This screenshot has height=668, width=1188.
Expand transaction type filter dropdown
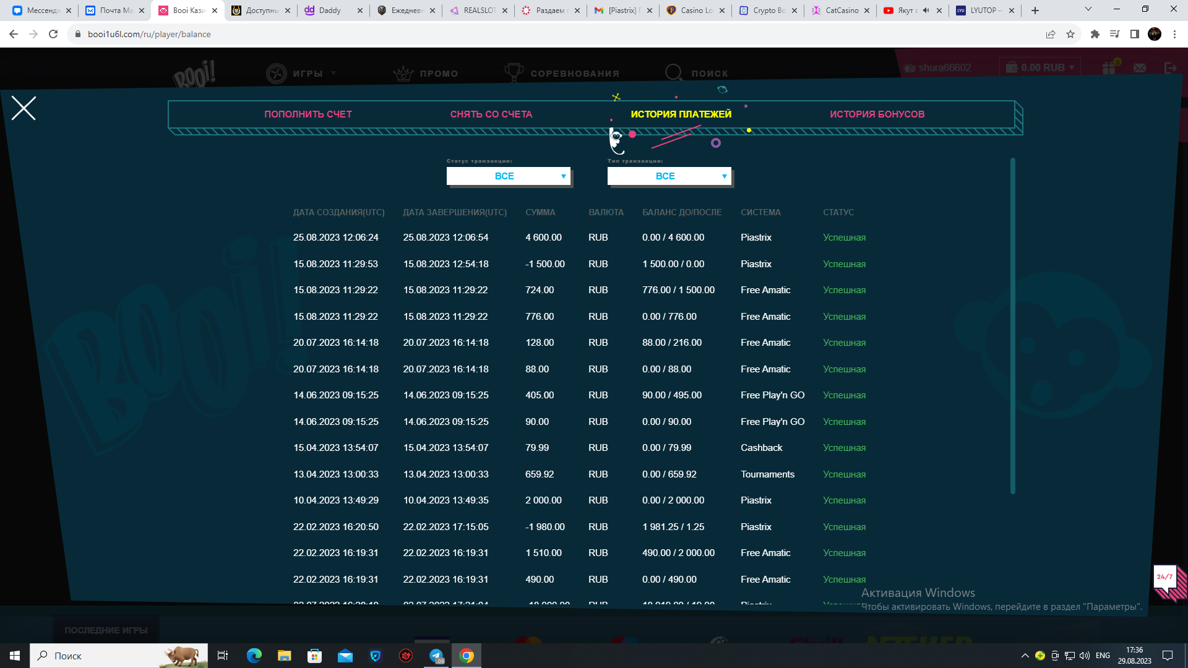669,176
